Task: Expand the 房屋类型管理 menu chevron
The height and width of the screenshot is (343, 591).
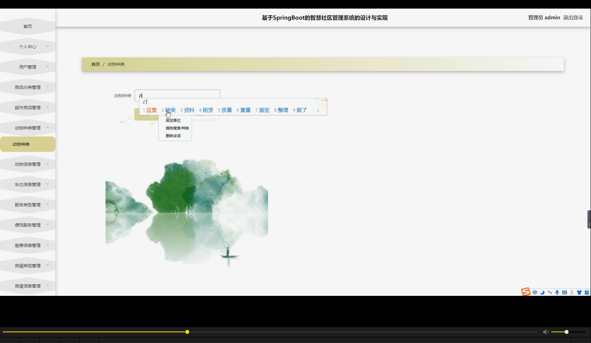Action: (x=48, y=265)
